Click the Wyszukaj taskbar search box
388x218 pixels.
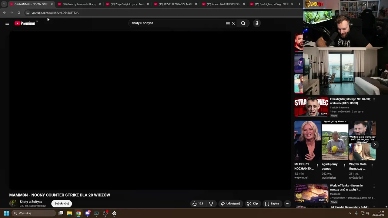point(34,213)
